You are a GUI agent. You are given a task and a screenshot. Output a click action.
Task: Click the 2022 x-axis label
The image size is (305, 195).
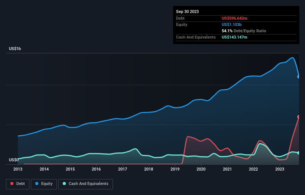pos(253,169)
